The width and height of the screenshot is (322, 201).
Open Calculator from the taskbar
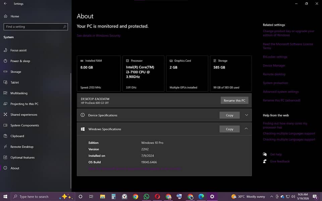(113, 197)
